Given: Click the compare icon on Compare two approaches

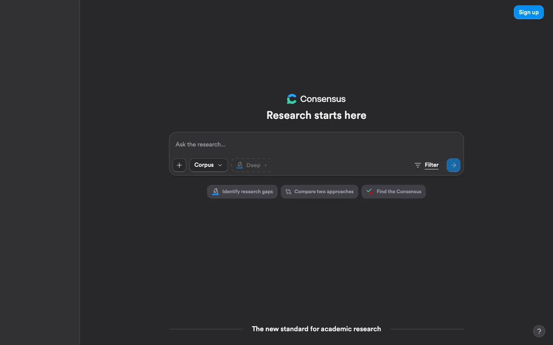Looking at the screenshot, I should [288, 192].
